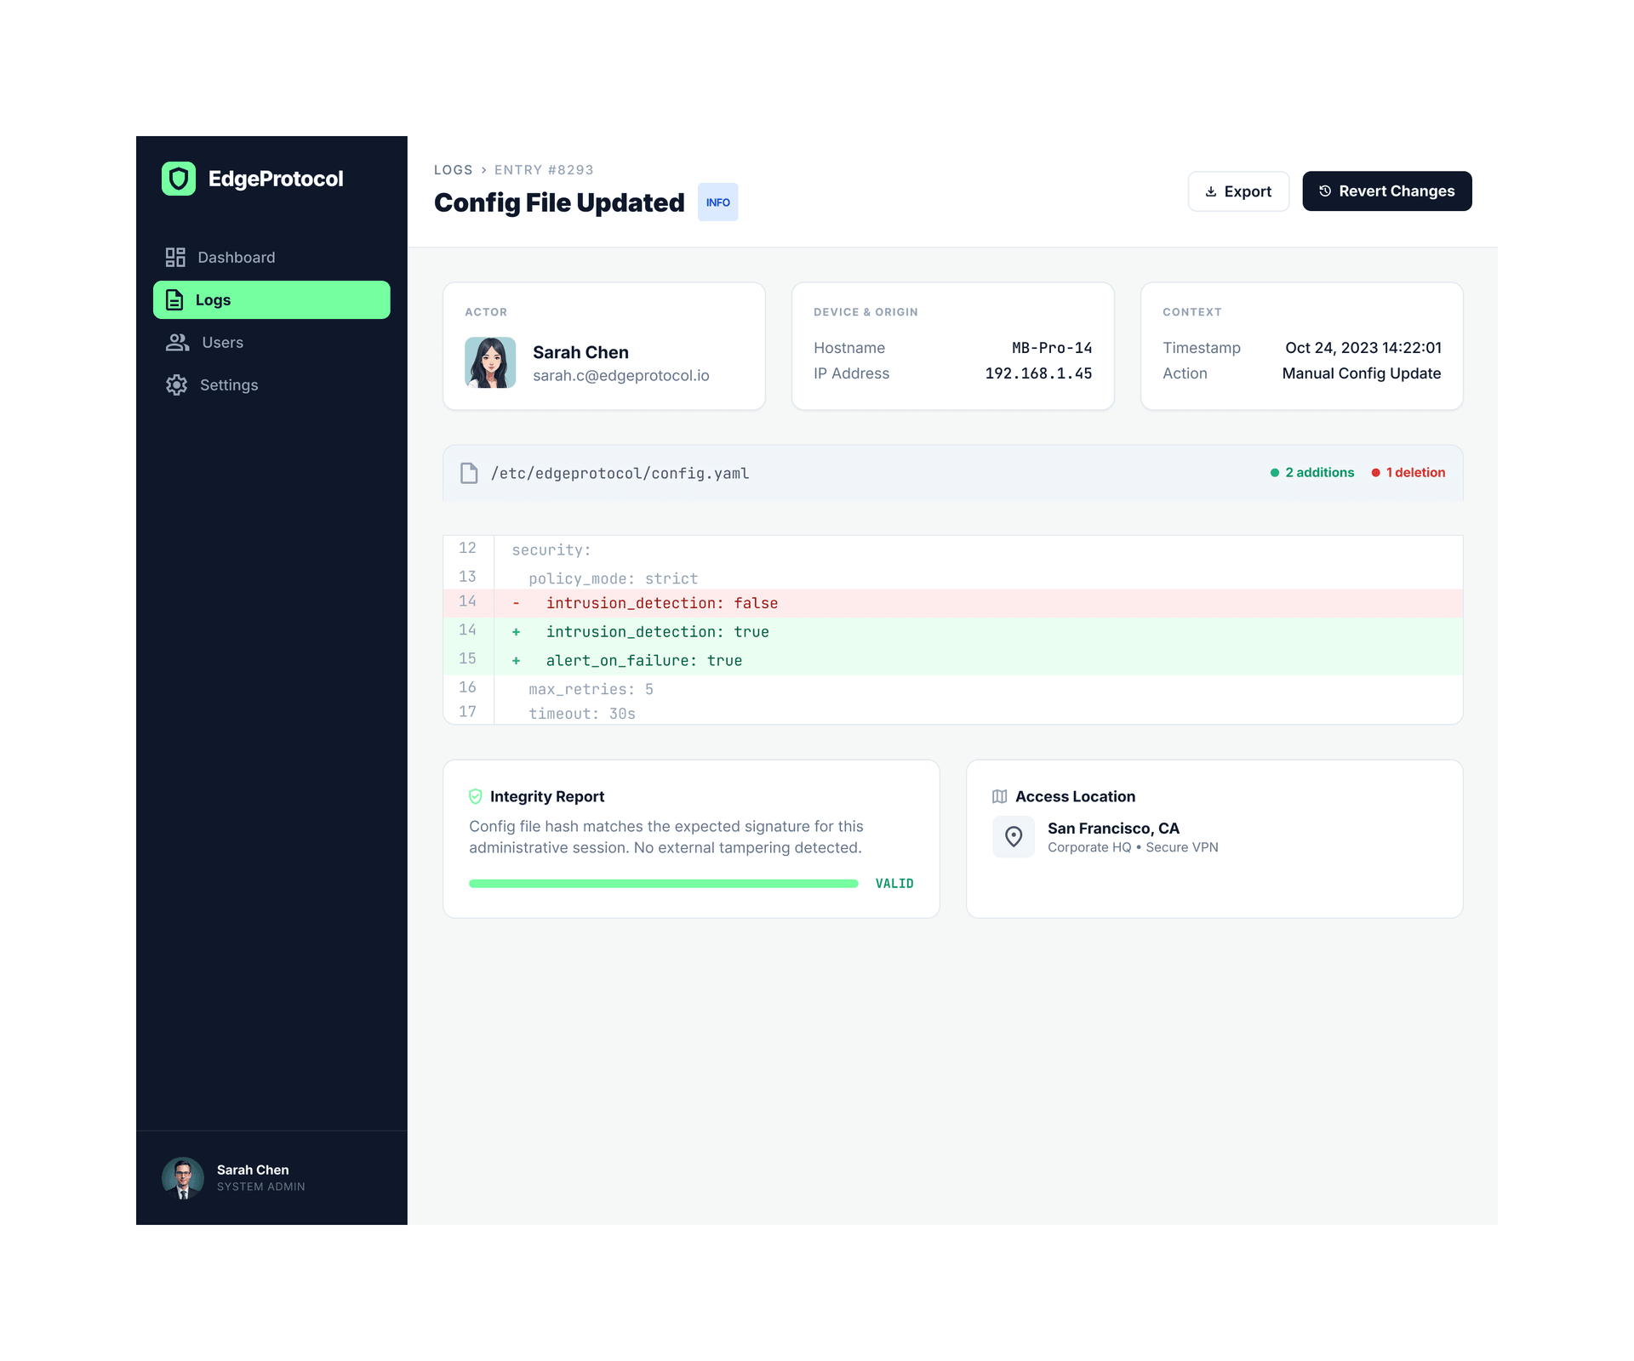
Task: Toggle the 2 additions indicator
Action: [1312, 472]
